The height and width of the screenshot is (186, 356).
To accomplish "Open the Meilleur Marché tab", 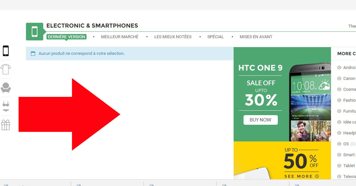I will [x=120, y=37].
